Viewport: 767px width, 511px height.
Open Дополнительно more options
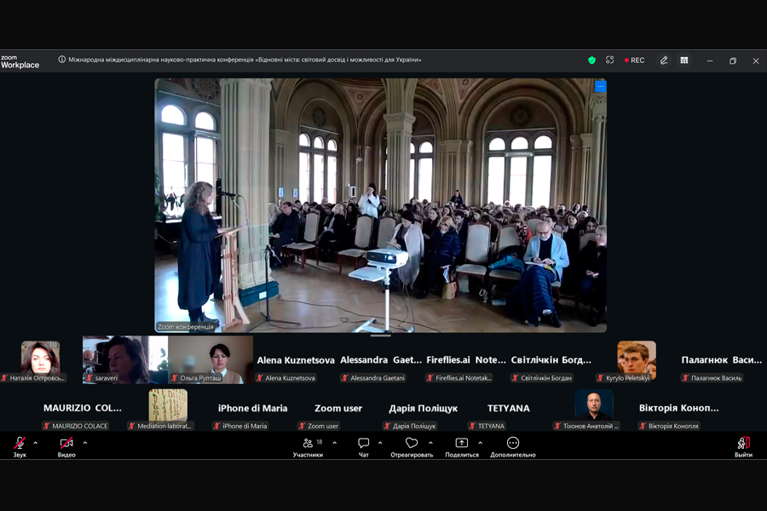coord(513,446)
